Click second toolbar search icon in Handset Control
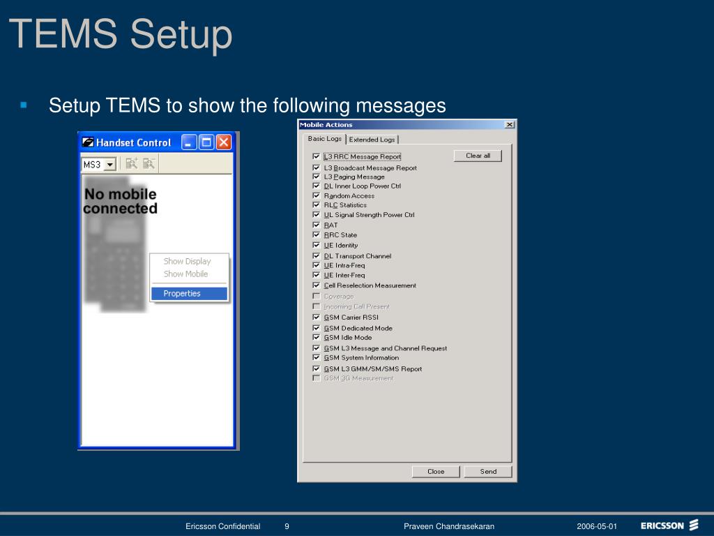 [149, 163]
